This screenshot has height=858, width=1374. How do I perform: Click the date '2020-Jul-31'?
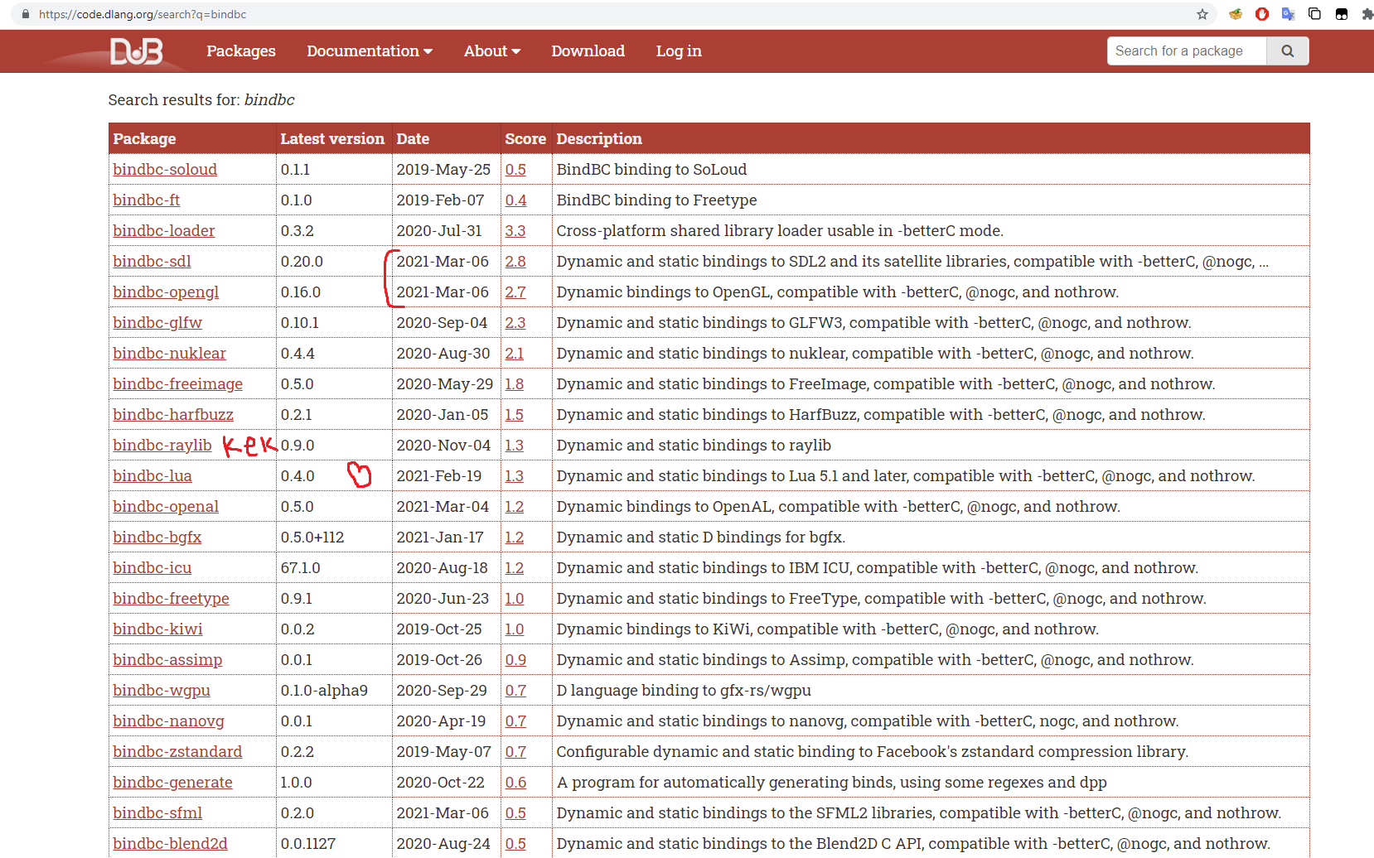click(x=439, y=231)
